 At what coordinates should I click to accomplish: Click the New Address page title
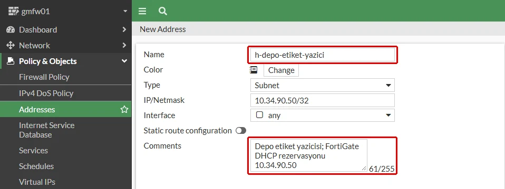coord(163,29)
